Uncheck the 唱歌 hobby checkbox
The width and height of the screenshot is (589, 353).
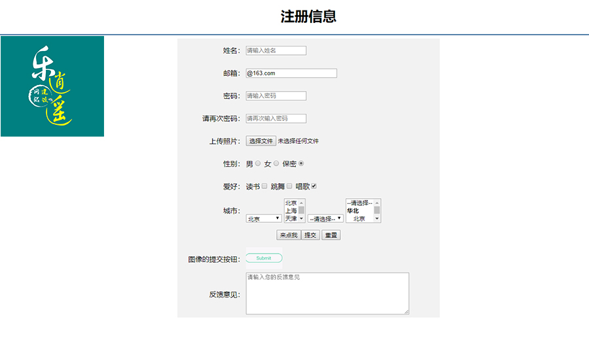point(314,186)
